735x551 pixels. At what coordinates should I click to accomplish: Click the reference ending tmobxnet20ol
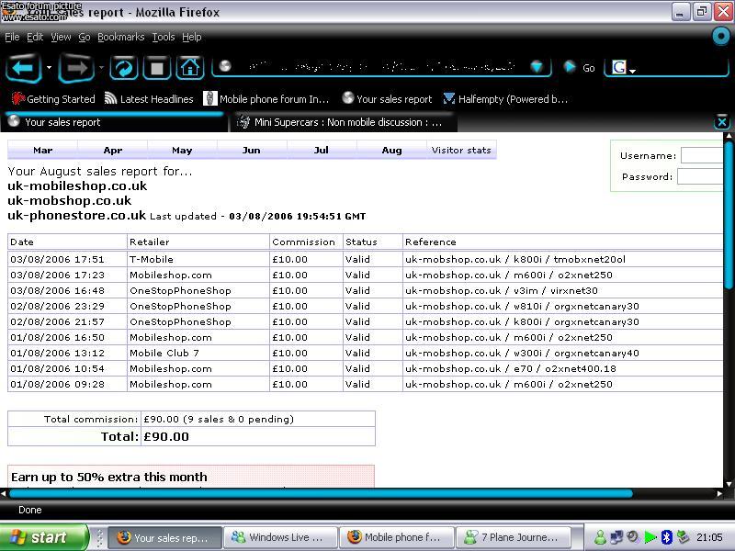515,259
